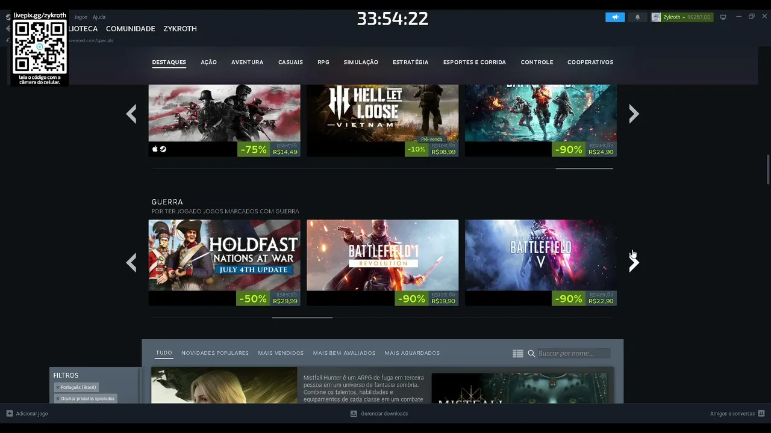Click the GUERRA section heading
This screenshot has height=433, width=771.
pyautogui.click(x=167, y=202)
